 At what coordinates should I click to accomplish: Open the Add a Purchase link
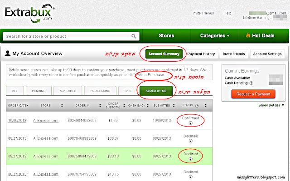coord(150,75)
